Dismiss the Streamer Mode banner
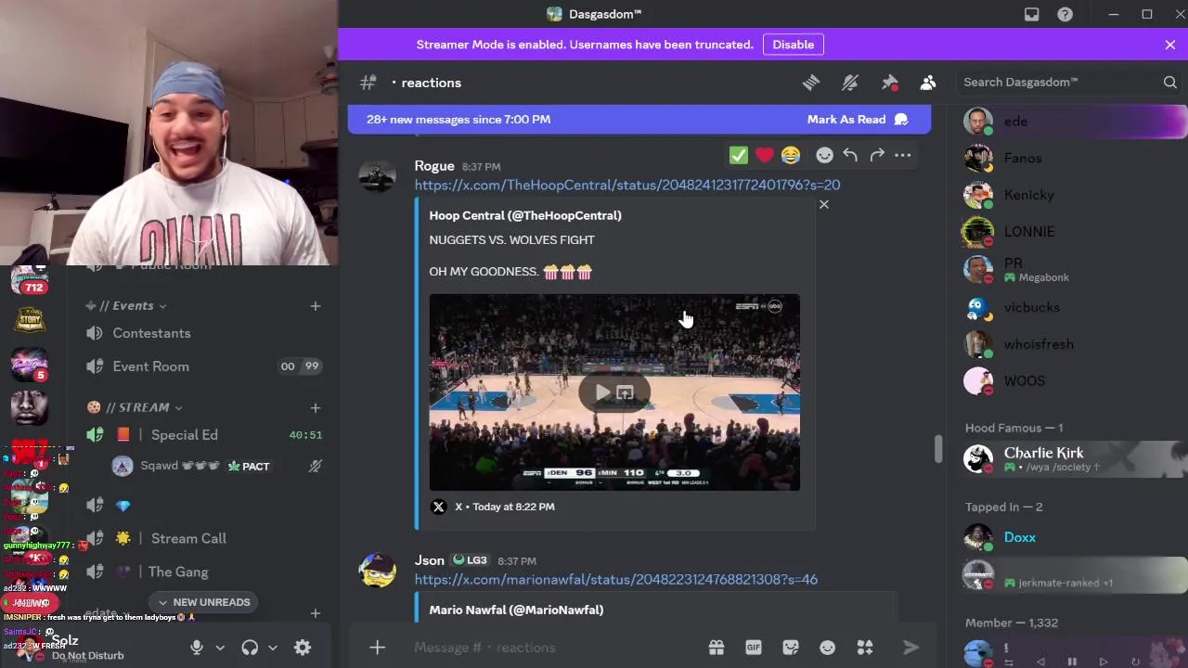The height and width of the screenshot is (668, 1188). tap(1169, 45)
